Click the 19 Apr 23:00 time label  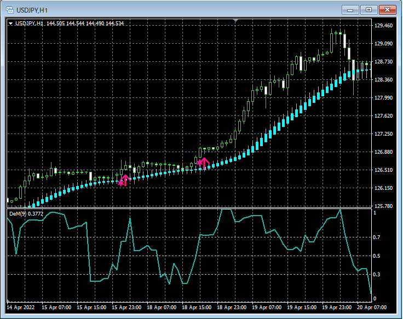(337, 307)
